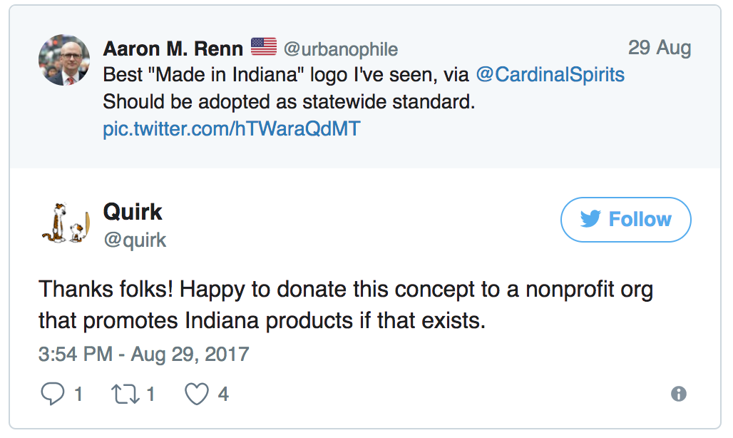Click the quoted tweet "Should be adopted" text

[x=289, y=102]
